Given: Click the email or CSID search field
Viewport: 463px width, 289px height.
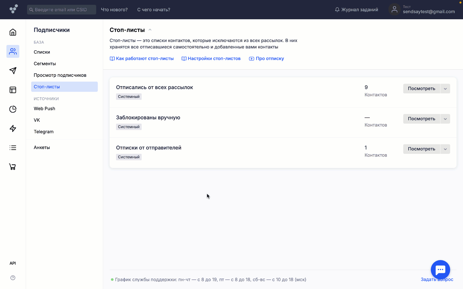Looking at the screenshot, I should [x=62, y=10].
